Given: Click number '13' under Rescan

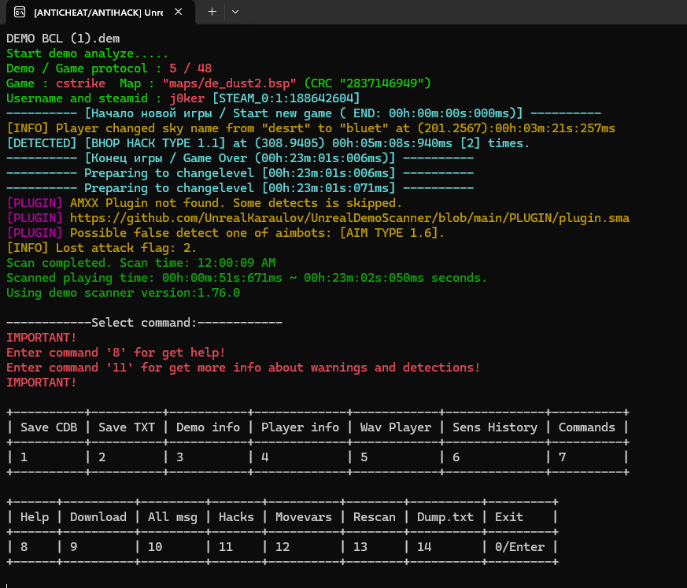Looking at the screenshot, I should click(x=360, y=547).
